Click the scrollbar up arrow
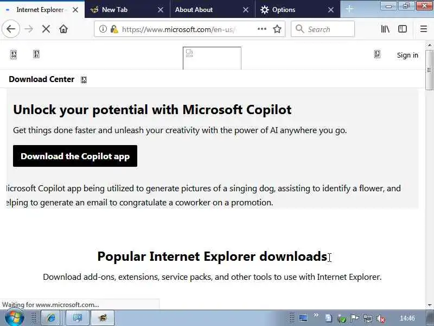 coord(429,45)
